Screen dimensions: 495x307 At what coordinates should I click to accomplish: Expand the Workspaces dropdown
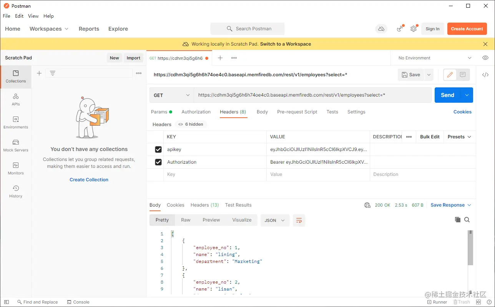click(x=49, y=29)
